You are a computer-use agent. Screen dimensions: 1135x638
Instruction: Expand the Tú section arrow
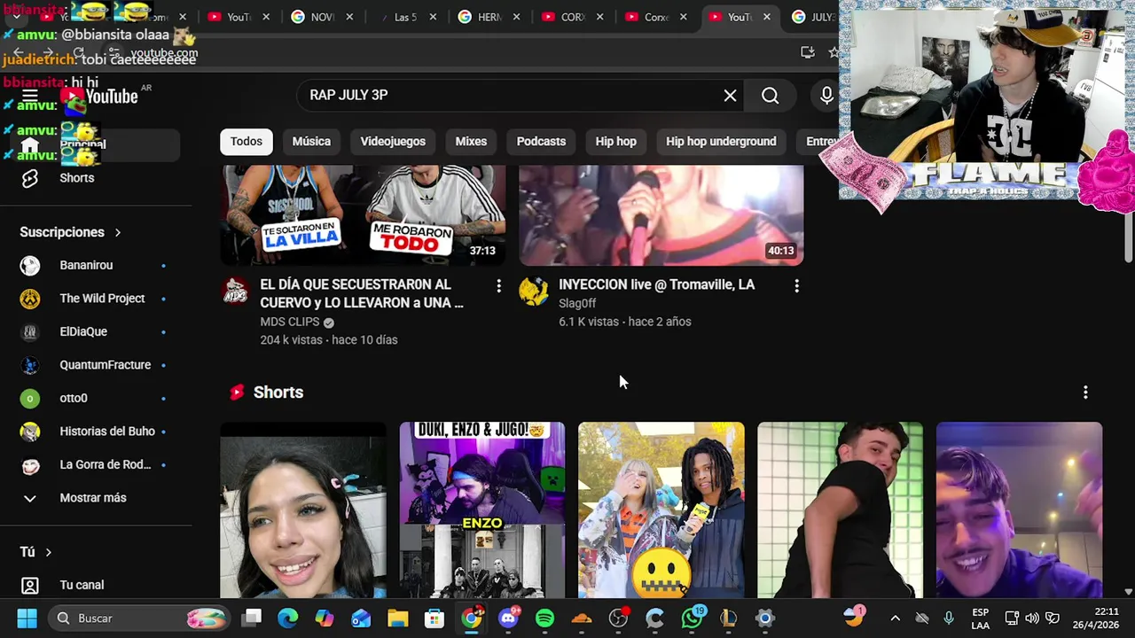pos(48,552)
